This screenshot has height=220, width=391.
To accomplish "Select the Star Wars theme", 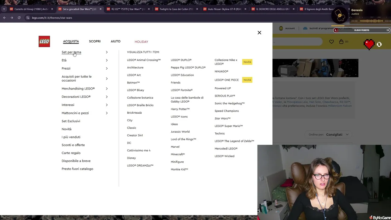I will (x=222, y=119).
